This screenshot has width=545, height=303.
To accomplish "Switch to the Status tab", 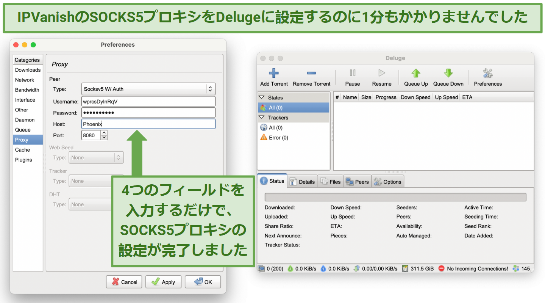I will [x=272, y=181].
